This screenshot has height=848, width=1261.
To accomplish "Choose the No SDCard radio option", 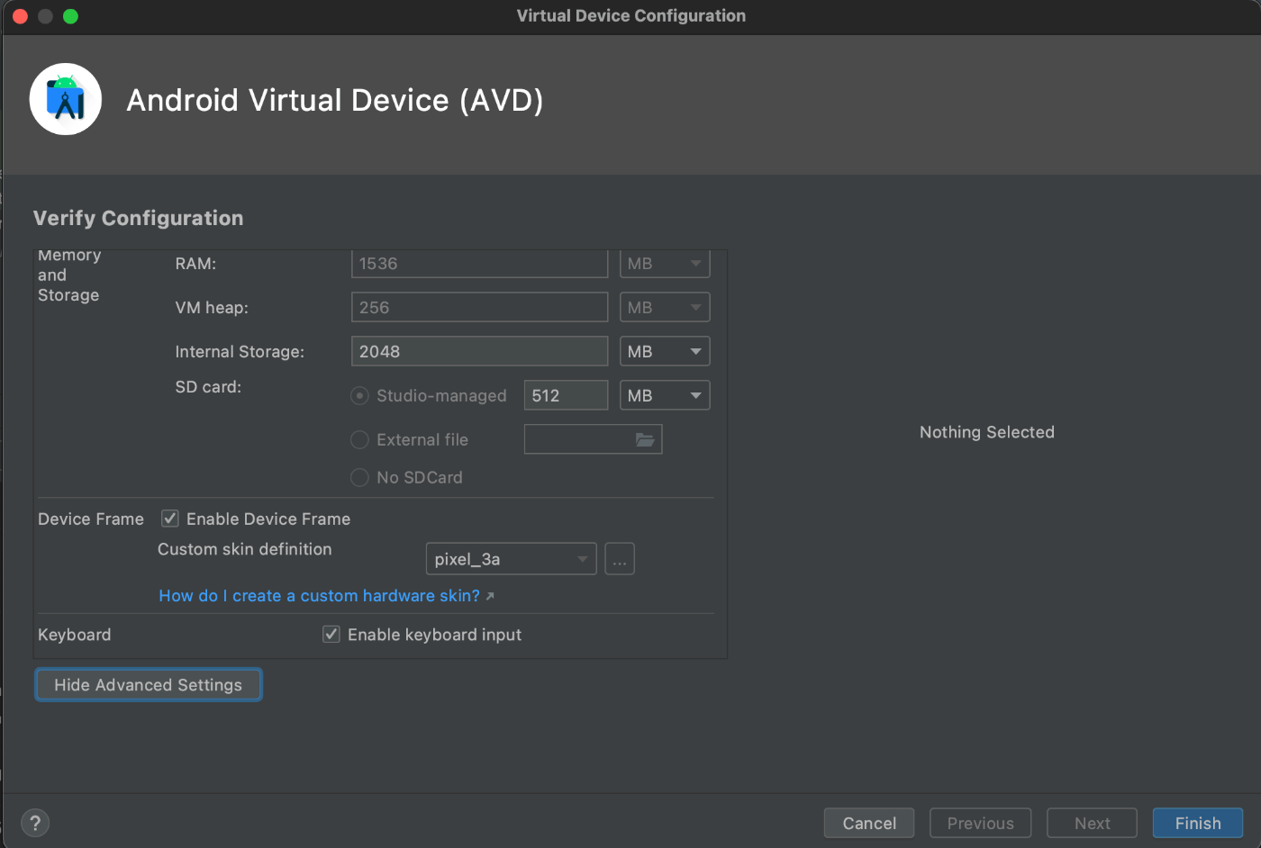I will (359, 477).
